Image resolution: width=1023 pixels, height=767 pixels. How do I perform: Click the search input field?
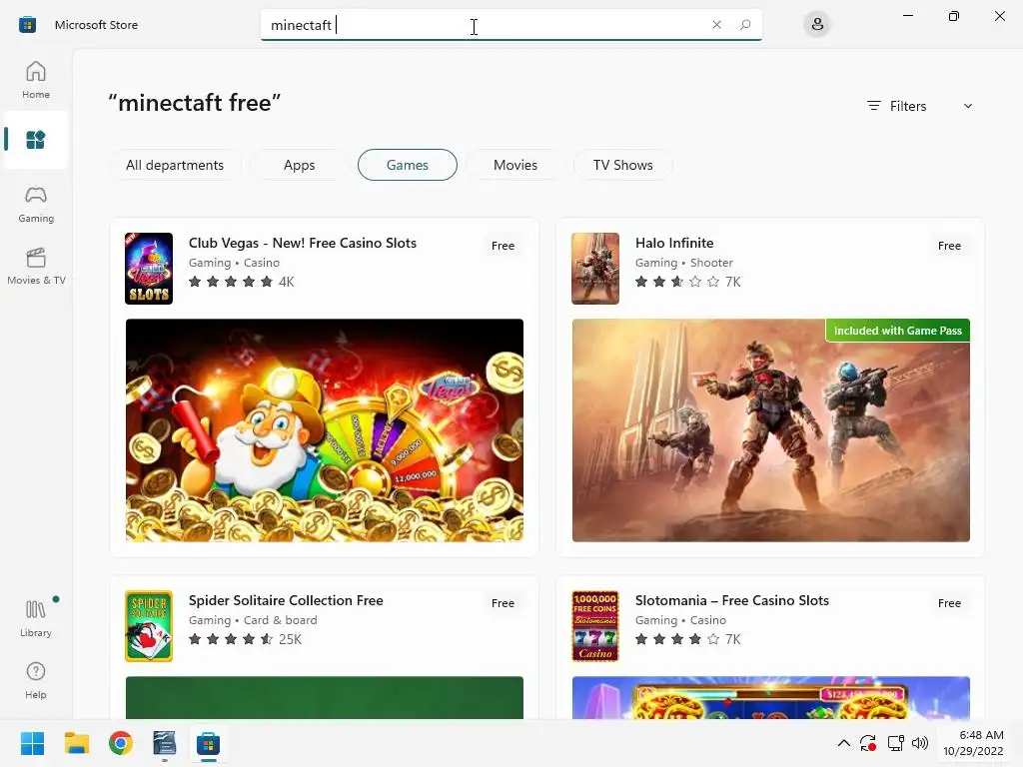tap(511, 25)
